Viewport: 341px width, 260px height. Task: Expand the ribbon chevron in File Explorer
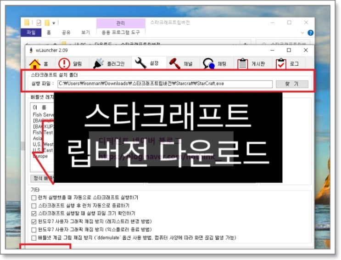click(302, 33)
